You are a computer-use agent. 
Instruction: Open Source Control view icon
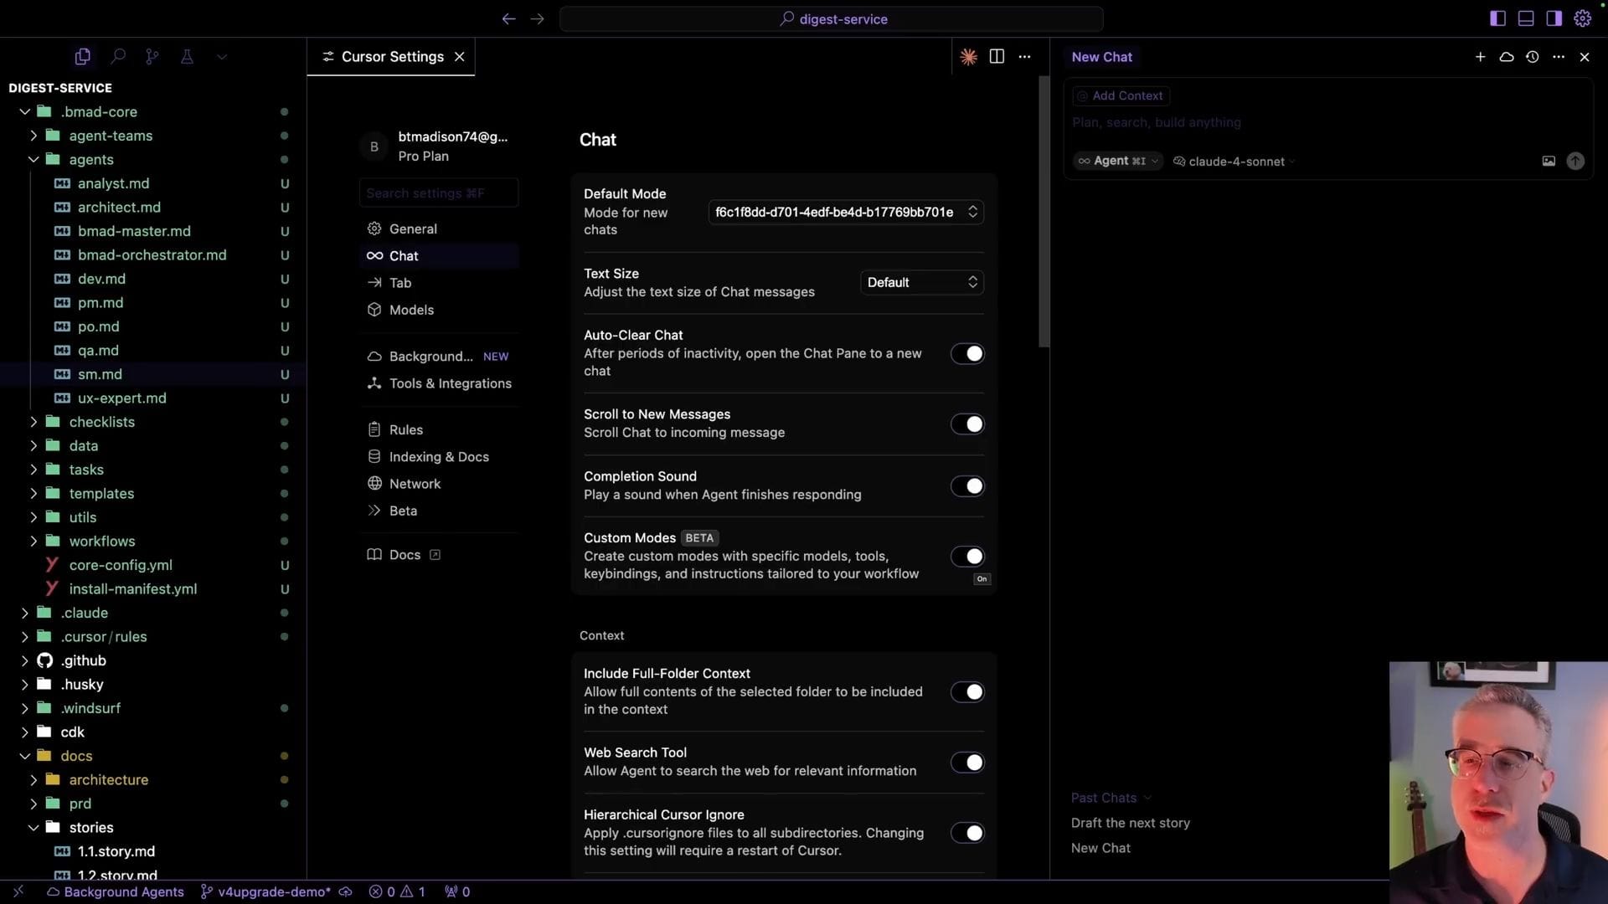coord(152,57)
